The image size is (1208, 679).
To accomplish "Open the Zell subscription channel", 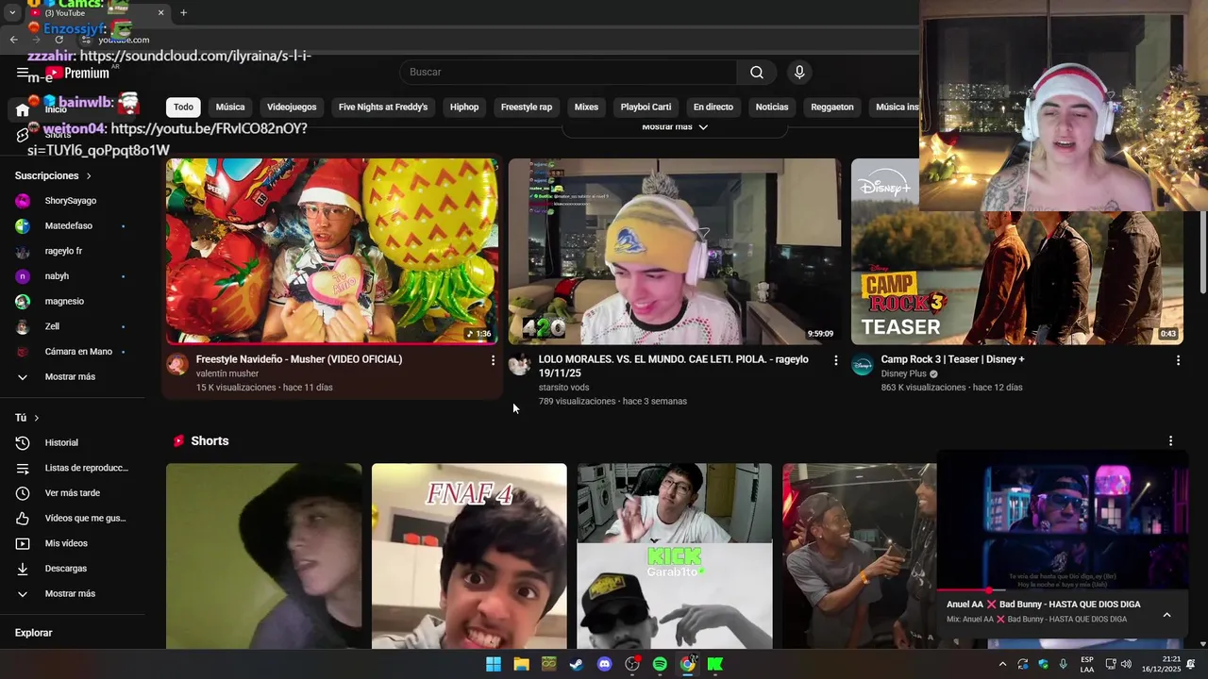I will (x=73, y=327).
